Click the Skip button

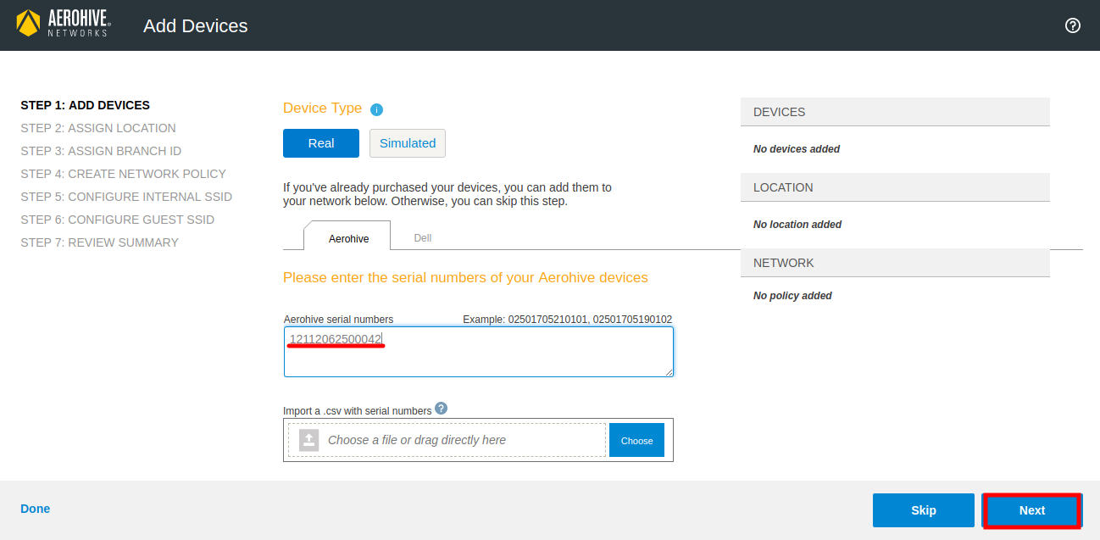(924, 510)
